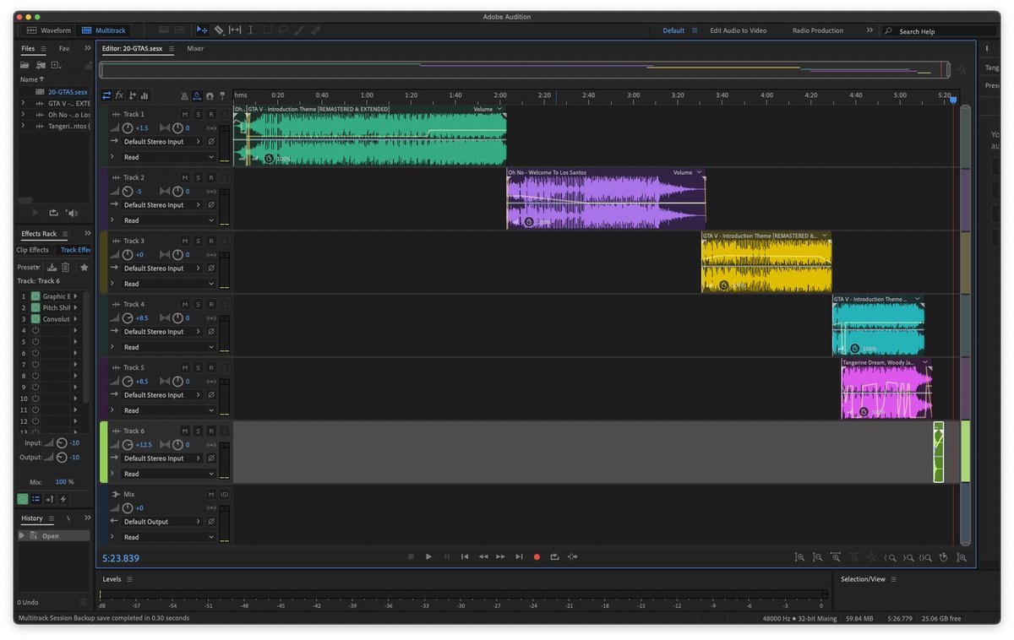Select the Edit Audio to Video workspace
1014x640 pixels.
(738, 30)
